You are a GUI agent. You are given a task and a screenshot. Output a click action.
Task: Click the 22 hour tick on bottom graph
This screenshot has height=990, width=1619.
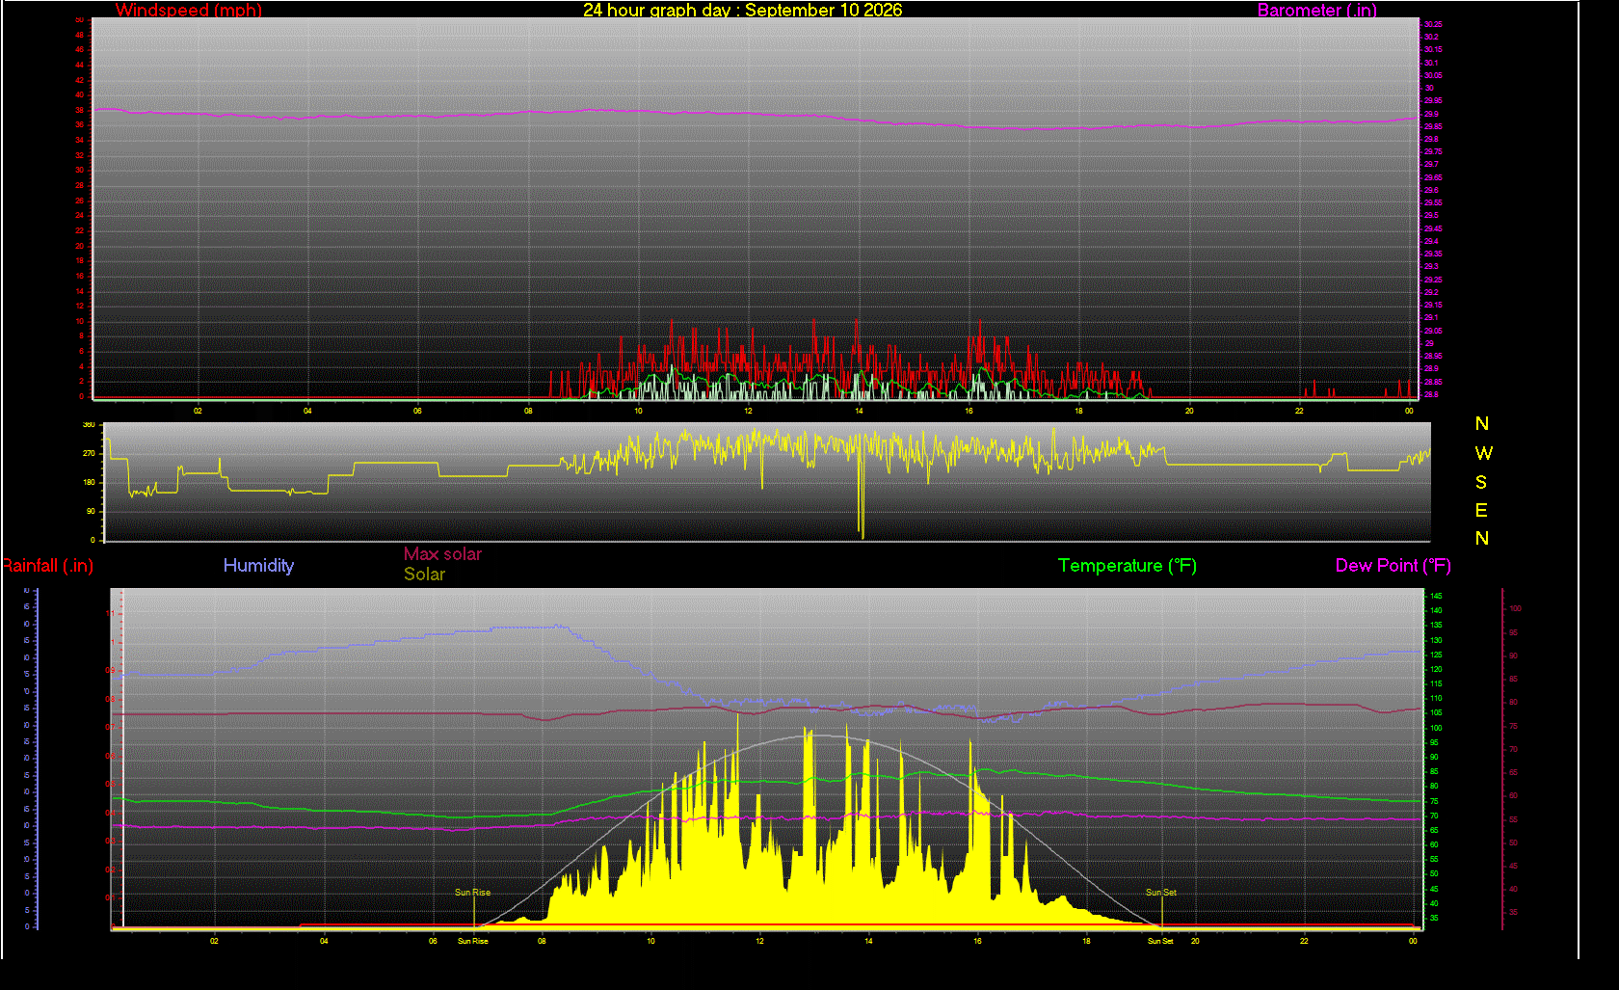[1304, 941]
